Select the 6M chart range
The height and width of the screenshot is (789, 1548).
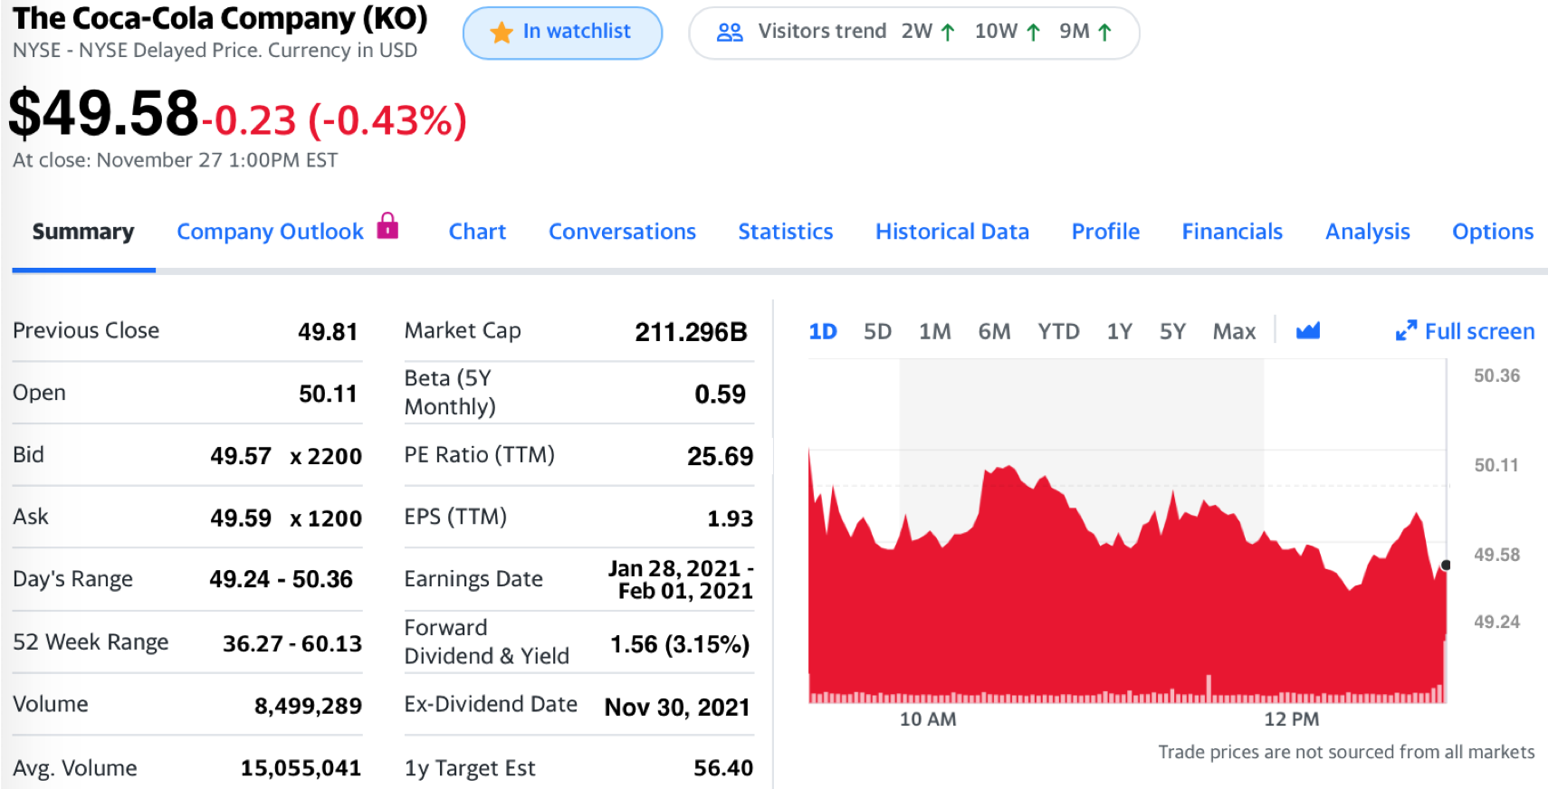pyautogui.click(x=994, y=332)
